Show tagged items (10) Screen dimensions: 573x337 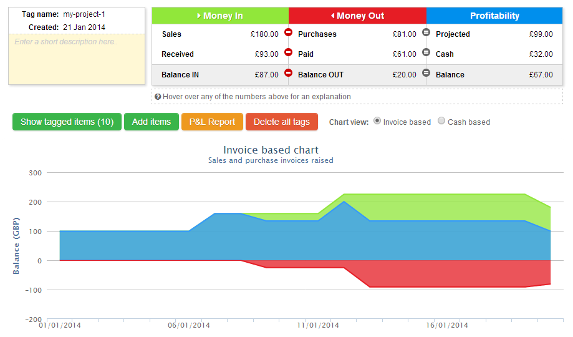click(x=67, y=122)
